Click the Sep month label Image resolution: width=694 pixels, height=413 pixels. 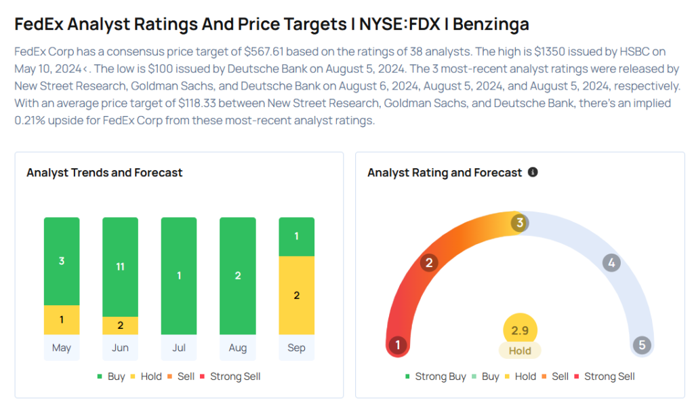[x=296, y=348]
